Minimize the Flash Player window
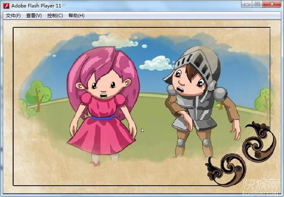Screen dimensions: 284x197 point(246,4)
